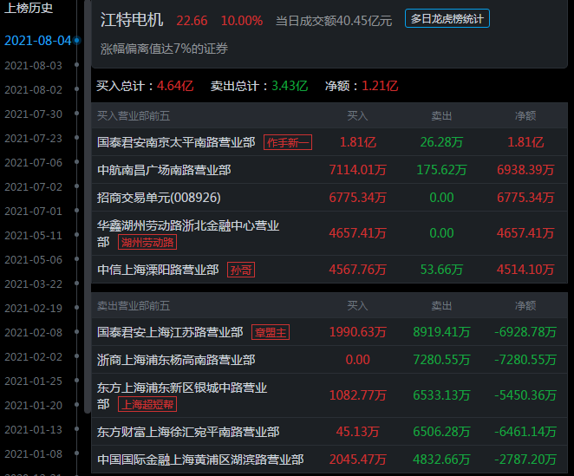Viewport: 574px width, 476px height.
Task: Go to the 2021-05-06 date
Action: click(33, 259)
